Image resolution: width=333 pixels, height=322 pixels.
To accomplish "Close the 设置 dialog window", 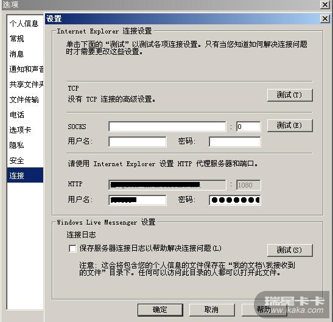I will click(x=324, y=19).
